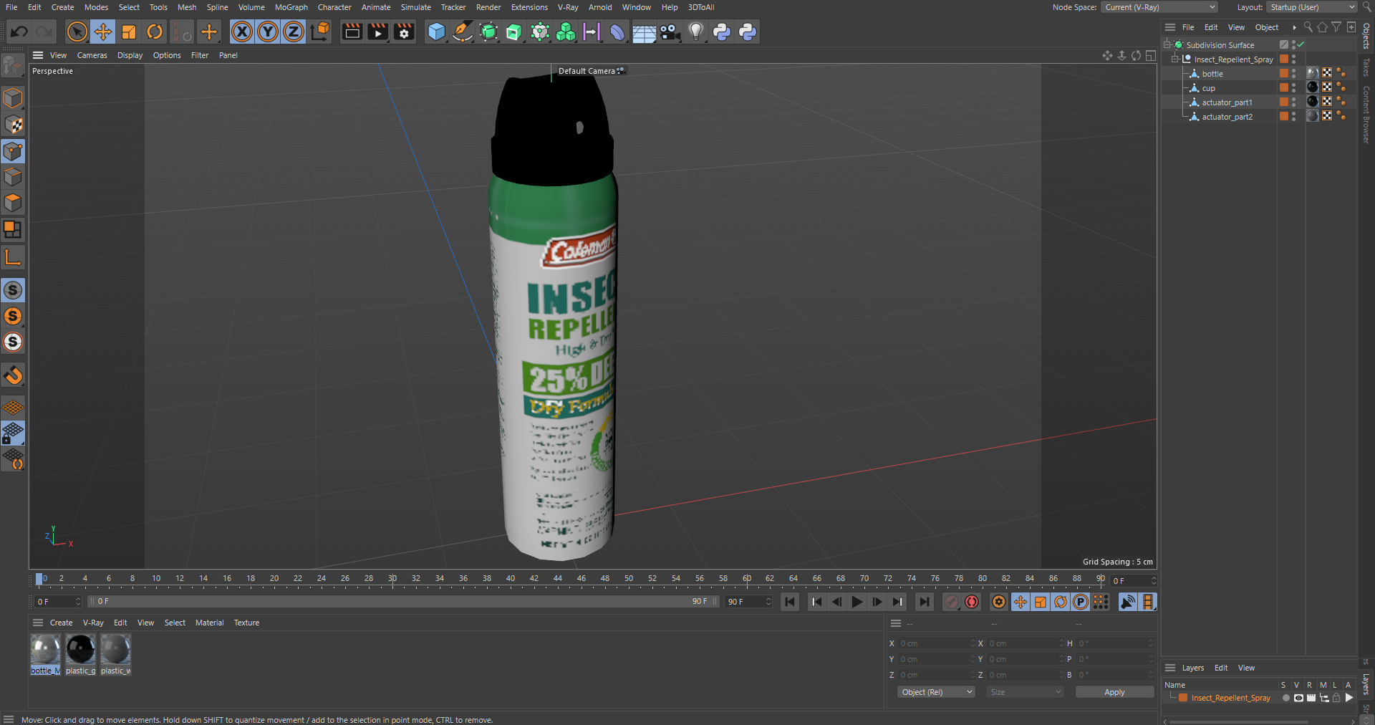
Task: Toggle Enable Snap magnet icon
Action: pos(13,375)
